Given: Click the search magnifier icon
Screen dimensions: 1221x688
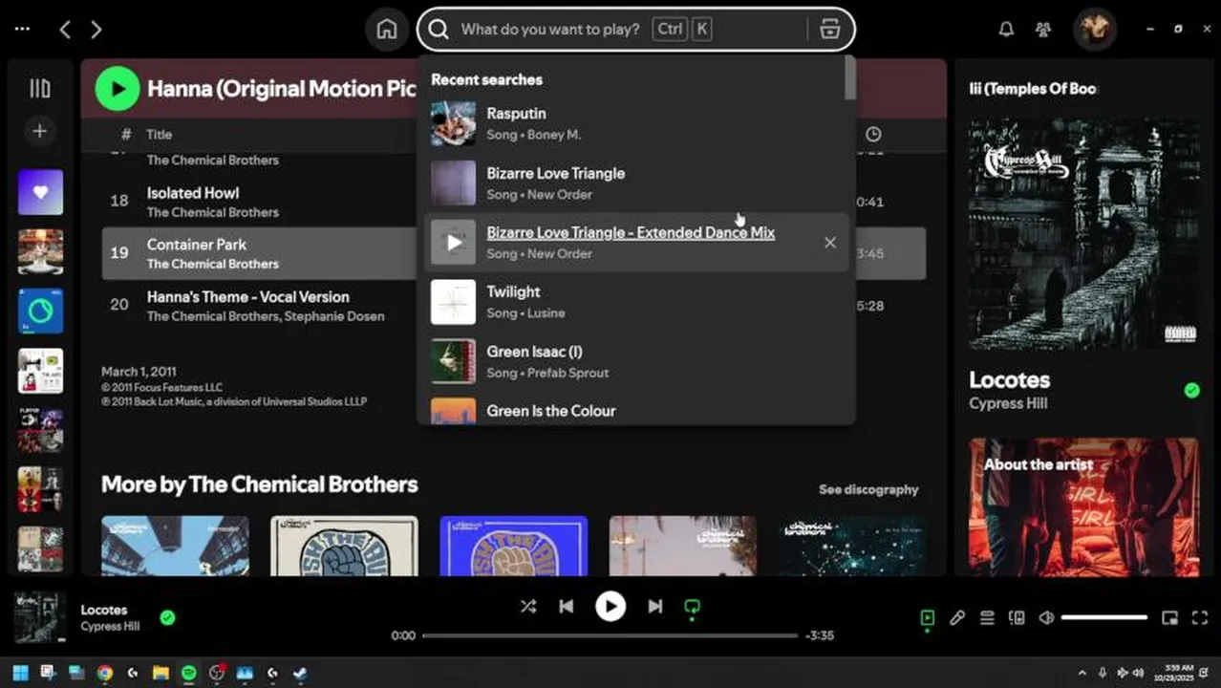Looking at the screenshot, I should [439, 29].
